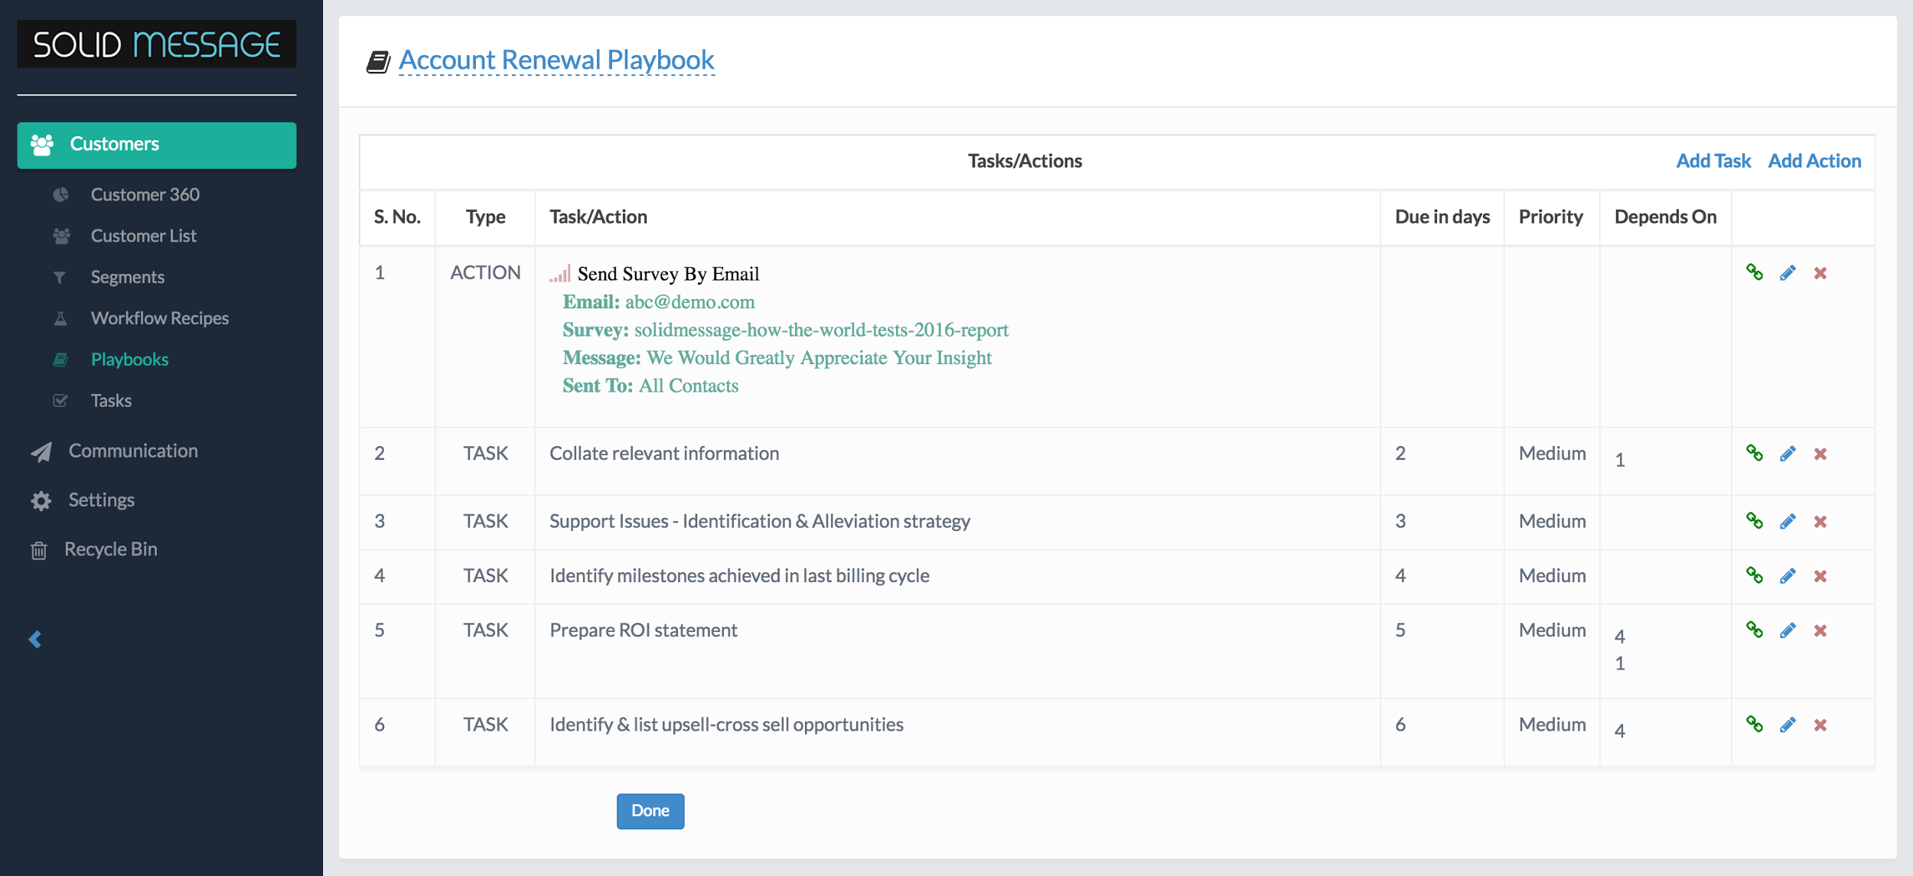Edit Prepare ROI statement with the pencil icon
Screen dimensions: 1913x876
[x=1788, y=630]
